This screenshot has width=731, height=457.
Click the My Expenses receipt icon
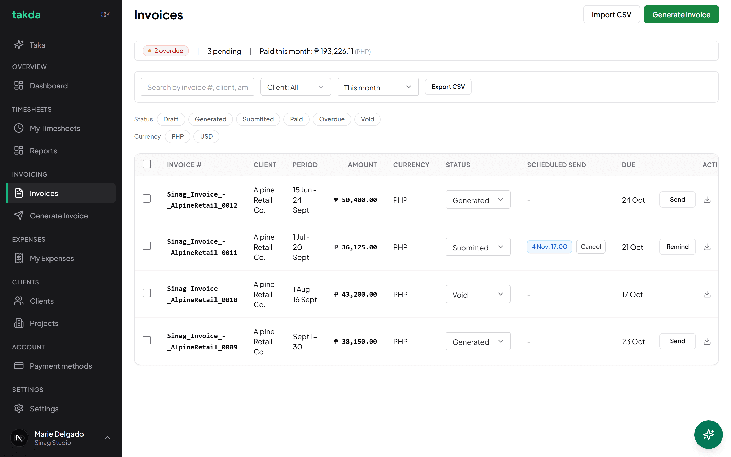19,258
